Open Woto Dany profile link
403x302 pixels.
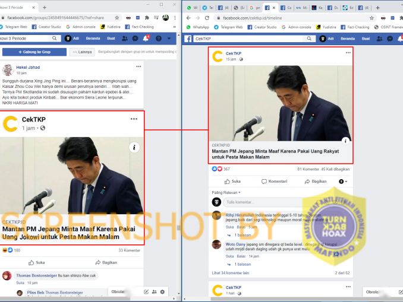[x=235, y=244]
